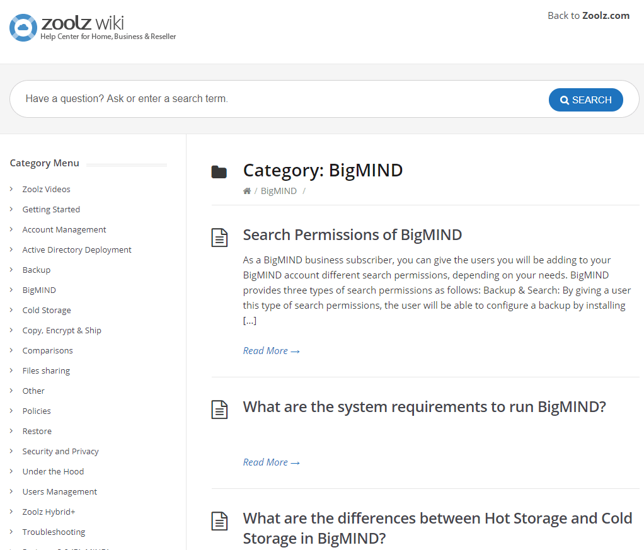Click chevron beside Account Management
This screenshot has width=644, height=550.
(11, 229)
